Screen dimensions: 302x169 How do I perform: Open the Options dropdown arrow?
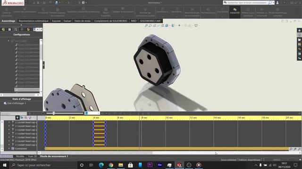coord(86,3)
